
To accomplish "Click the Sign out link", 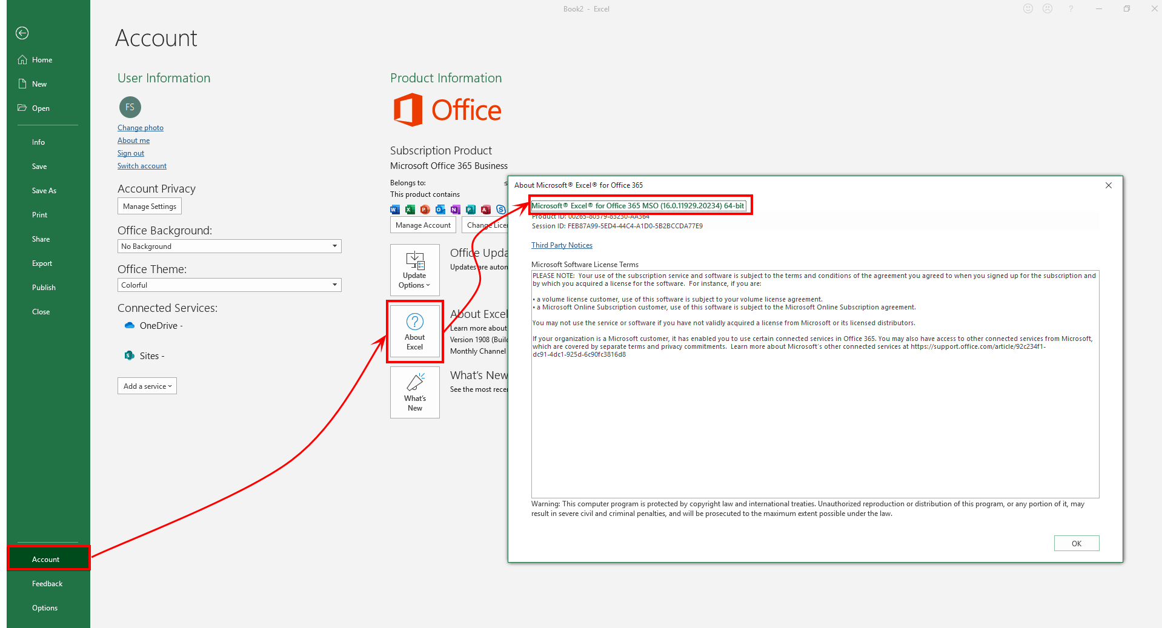I will coord(131,153).
